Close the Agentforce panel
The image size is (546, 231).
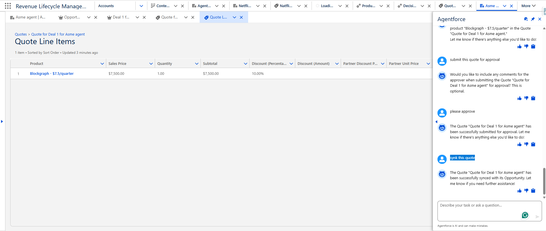pyautogui.click(x=540, y=19)
